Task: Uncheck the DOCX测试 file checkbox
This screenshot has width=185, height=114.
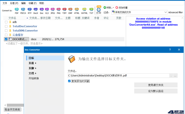Action: [6, 39]
